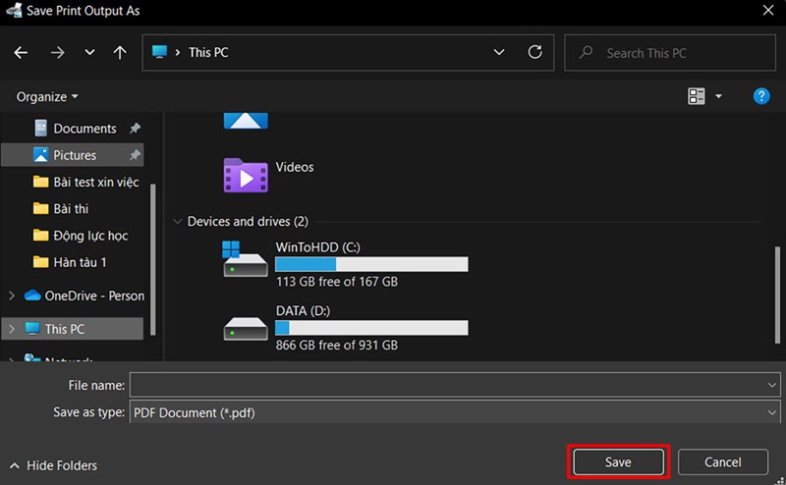Click the Cancel button

pyautogui.click(x=722, y=462)
